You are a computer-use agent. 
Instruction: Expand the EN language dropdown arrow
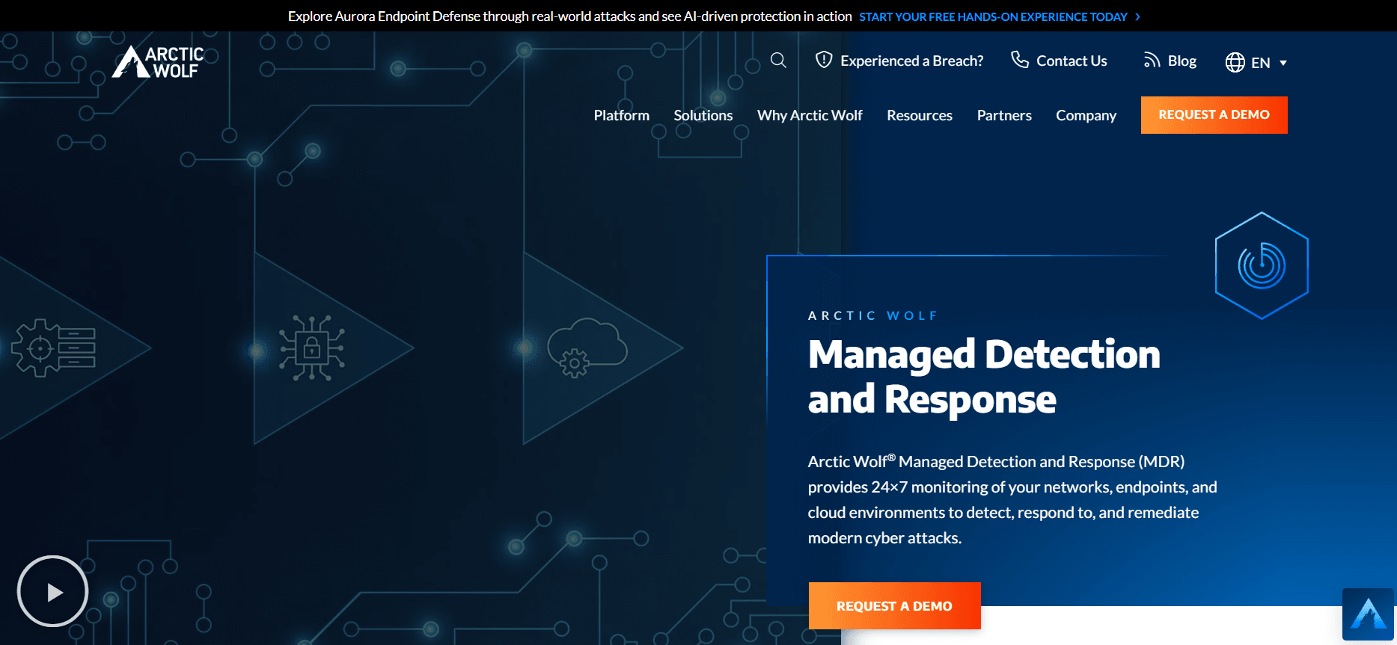coord(1283,63)
